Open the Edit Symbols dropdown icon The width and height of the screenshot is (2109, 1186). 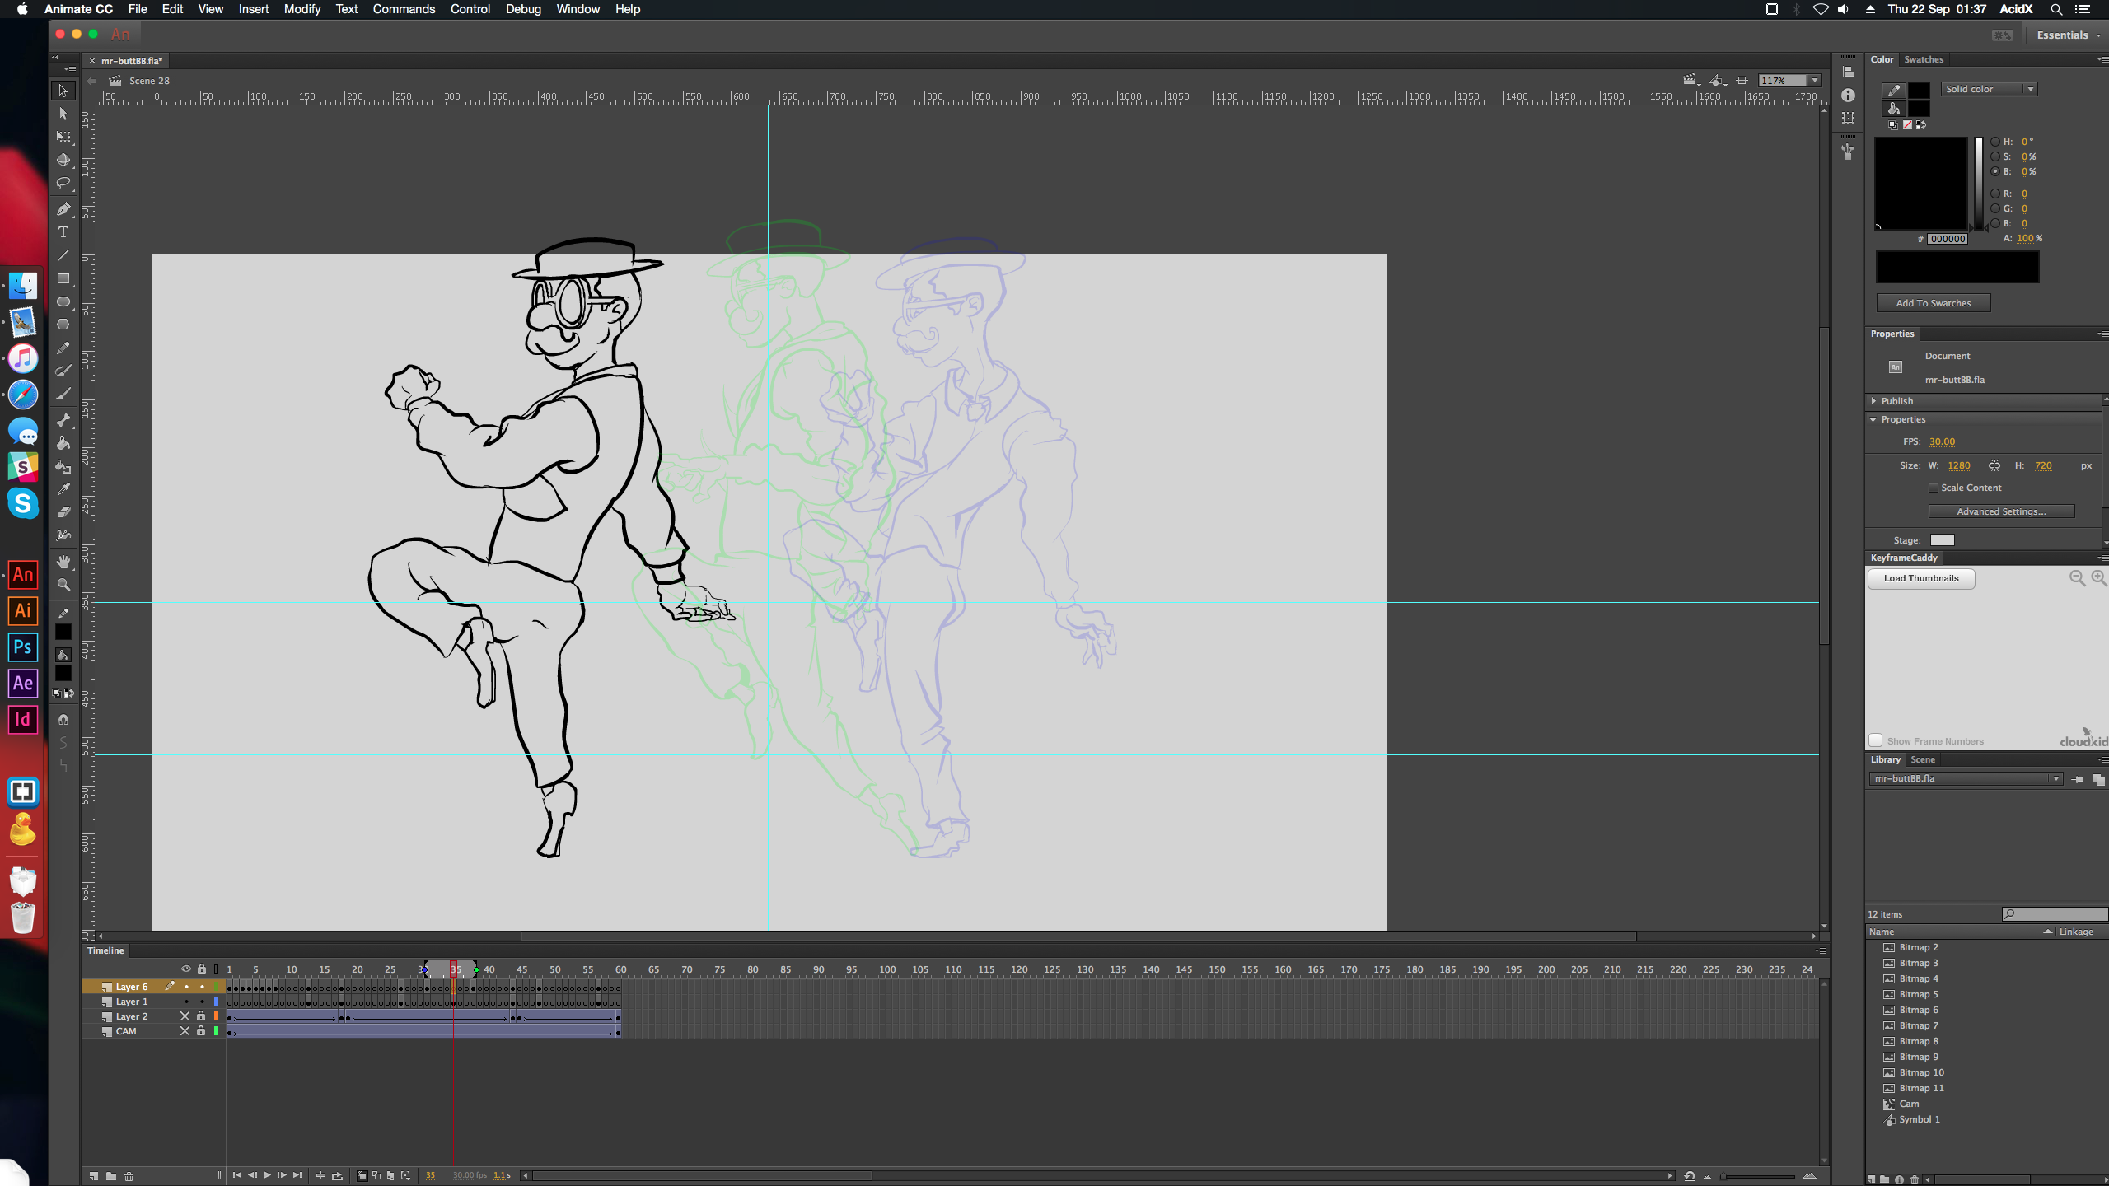[x=1718, y=81]
